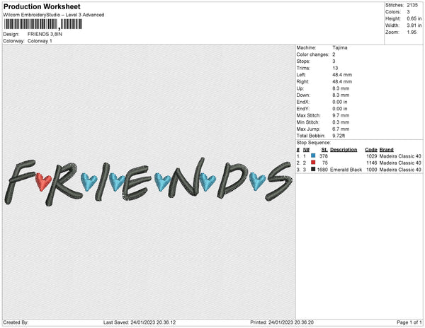Click the 'Stops:' label
425x328 pixels.
tap(302, 61)
